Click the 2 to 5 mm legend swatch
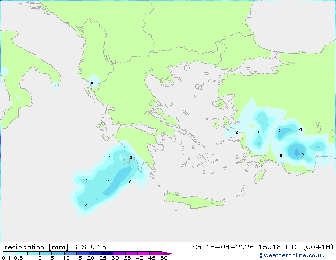The height and width of the screenshot is (260, 336). point(46,253)
